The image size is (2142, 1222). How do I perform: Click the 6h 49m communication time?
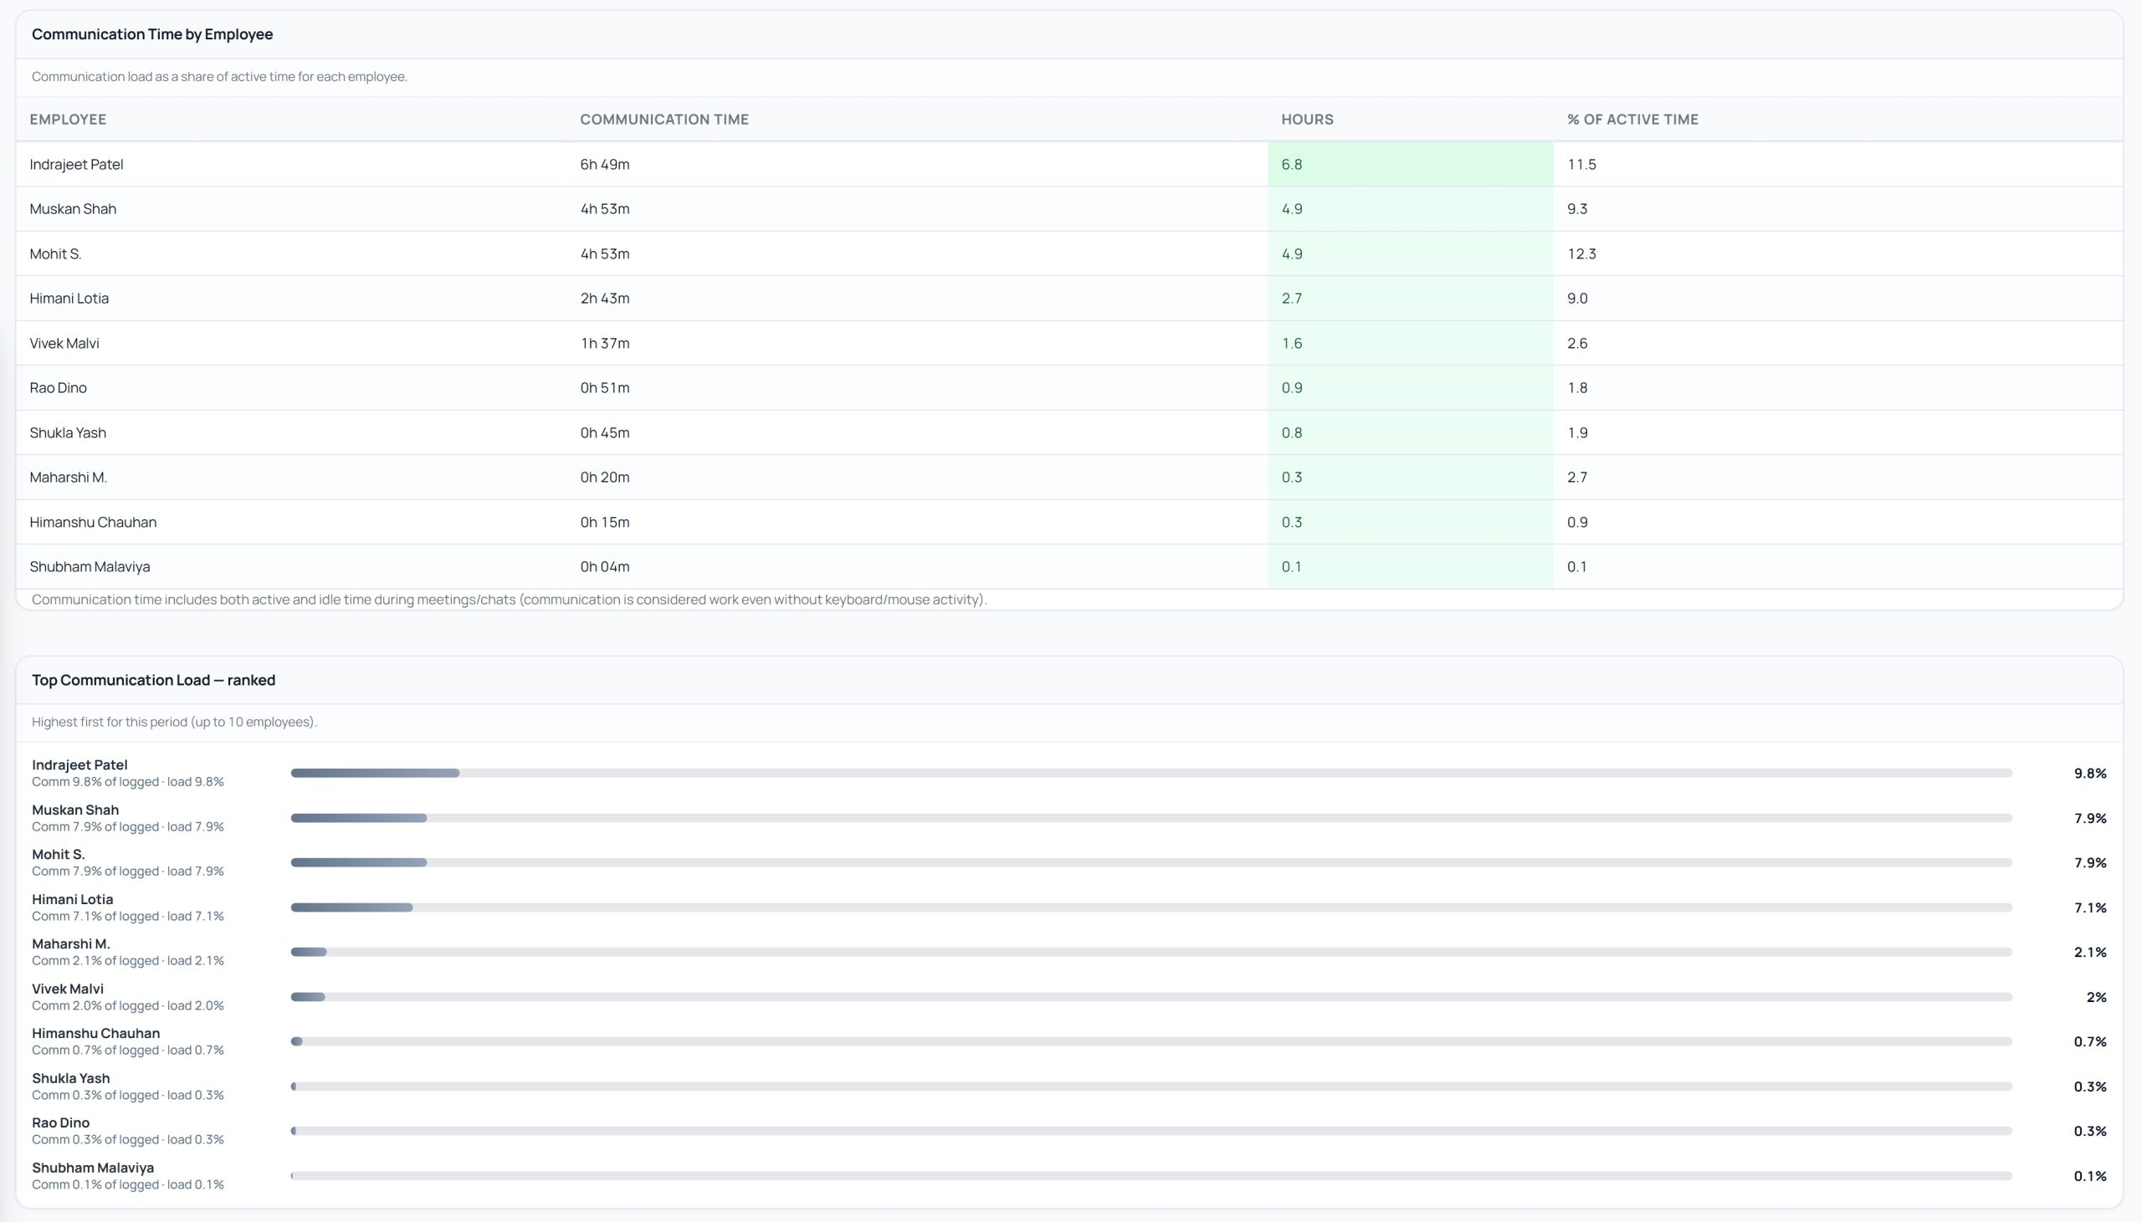[x=604, y=165]
